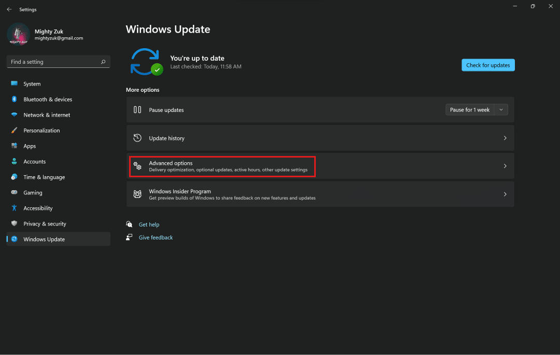Click the Windows Insider Program cat icon
Image resolution: width=560 pixels, height=355 pixels.
(137, 194)
